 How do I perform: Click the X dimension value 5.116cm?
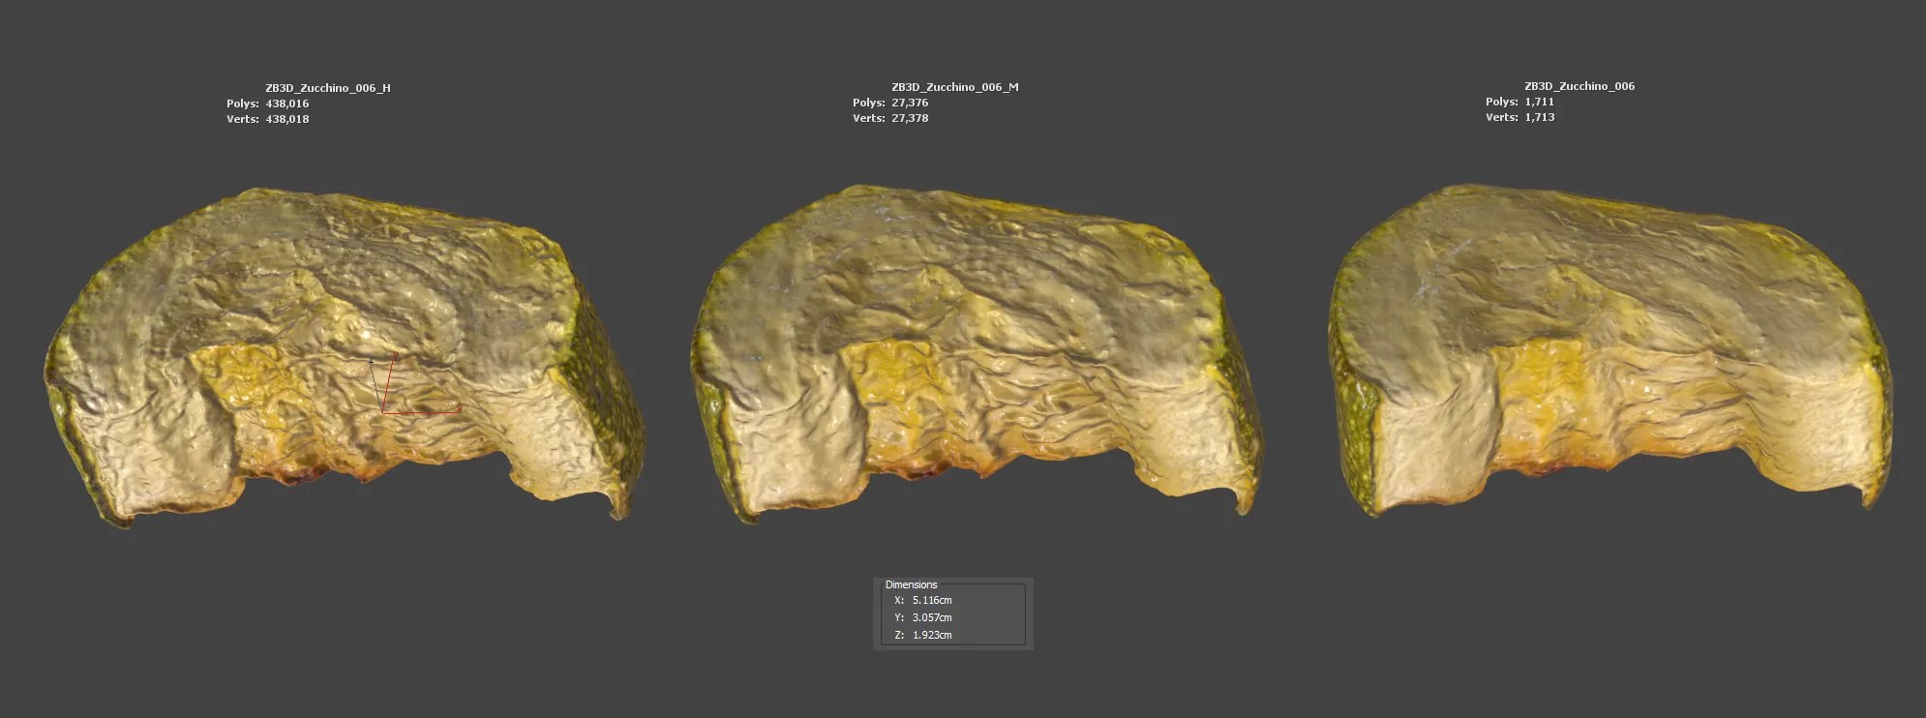(x=931, y=600)
